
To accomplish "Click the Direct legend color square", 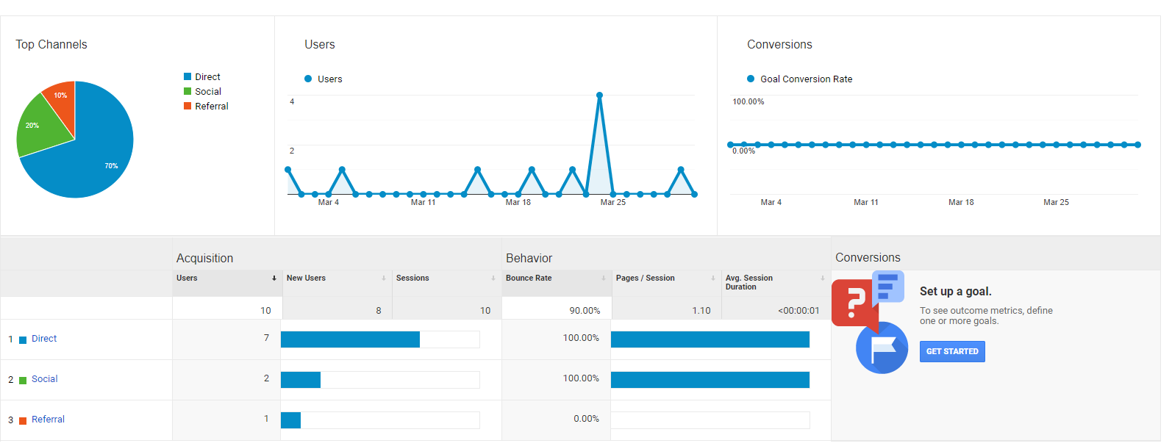I will [x=187, y=76].
